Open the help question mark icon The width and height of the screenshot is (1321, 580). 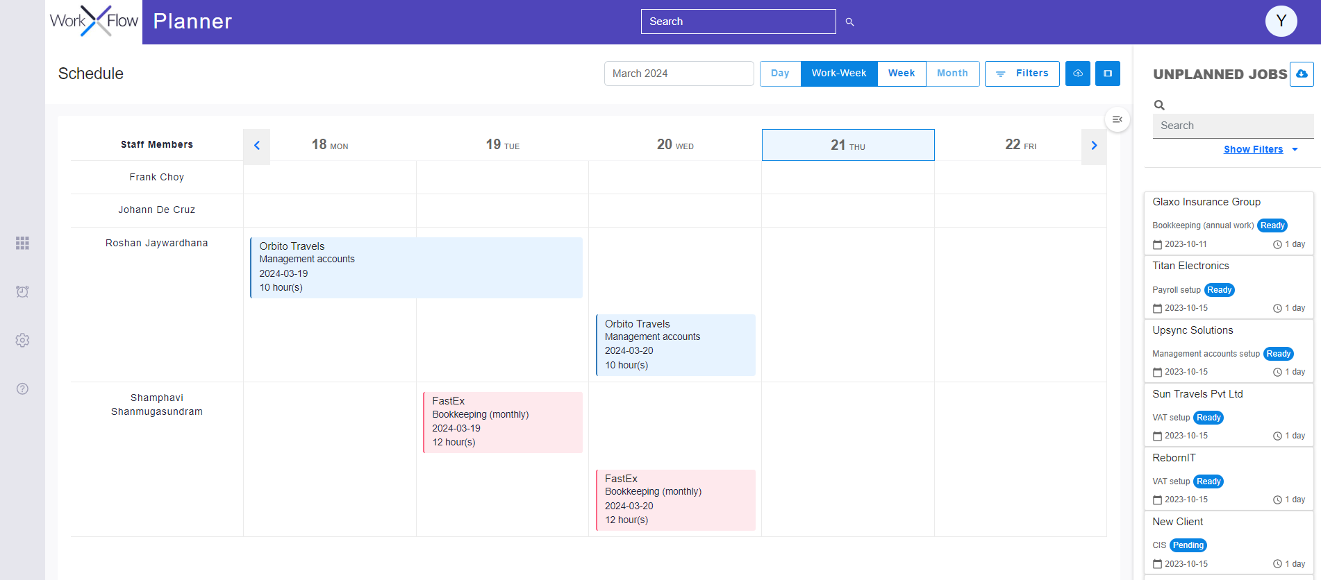22,389
